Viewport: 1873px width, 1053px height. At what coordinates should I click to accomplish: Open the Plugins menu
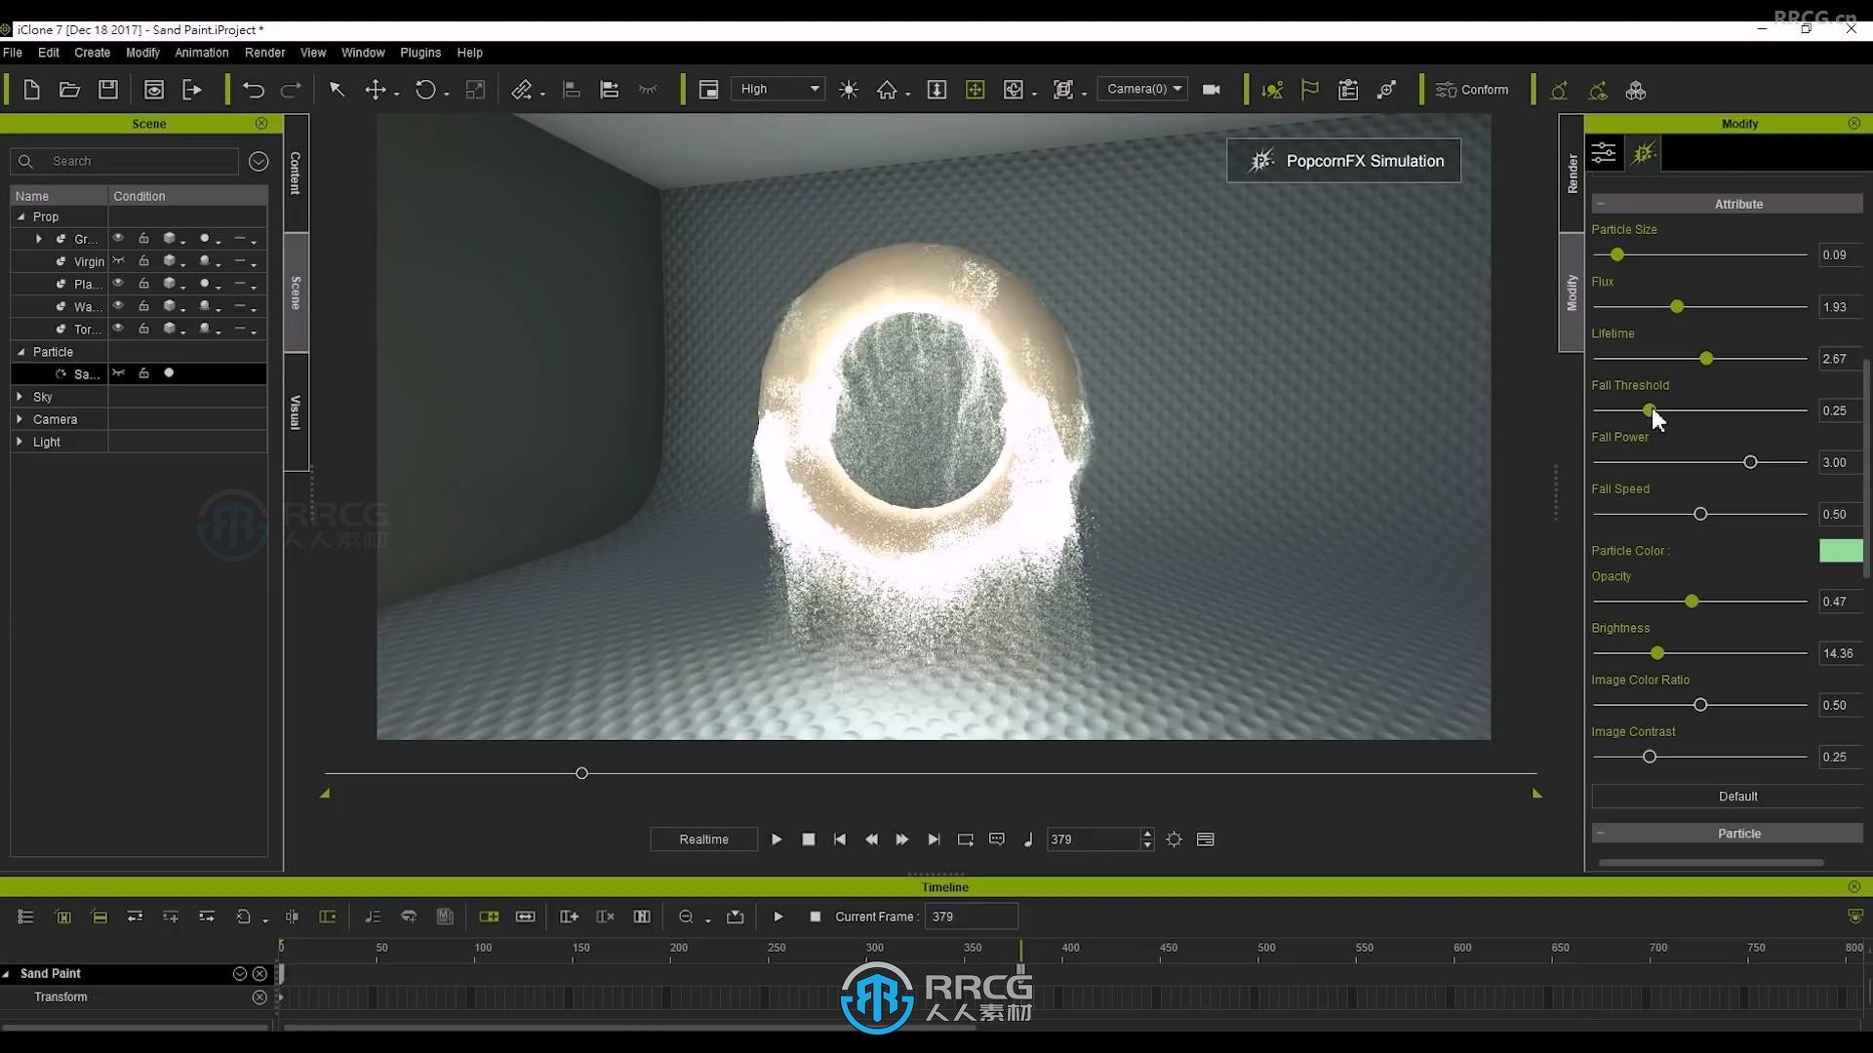pos(420,53)
